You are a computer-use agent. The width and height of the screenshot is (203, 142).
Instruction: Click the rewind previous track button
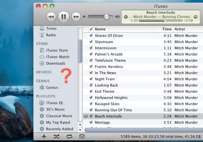click(51, 17)
